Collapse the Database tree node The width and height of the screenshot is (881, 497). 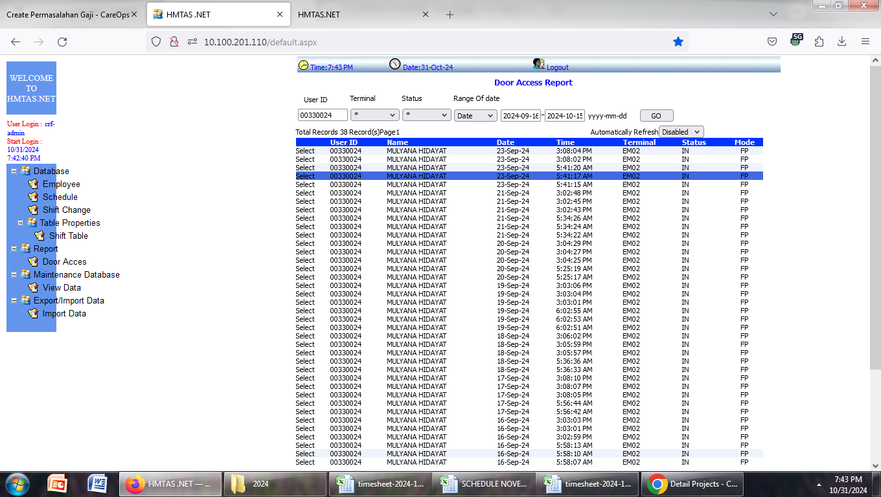[x=14, y=171]
